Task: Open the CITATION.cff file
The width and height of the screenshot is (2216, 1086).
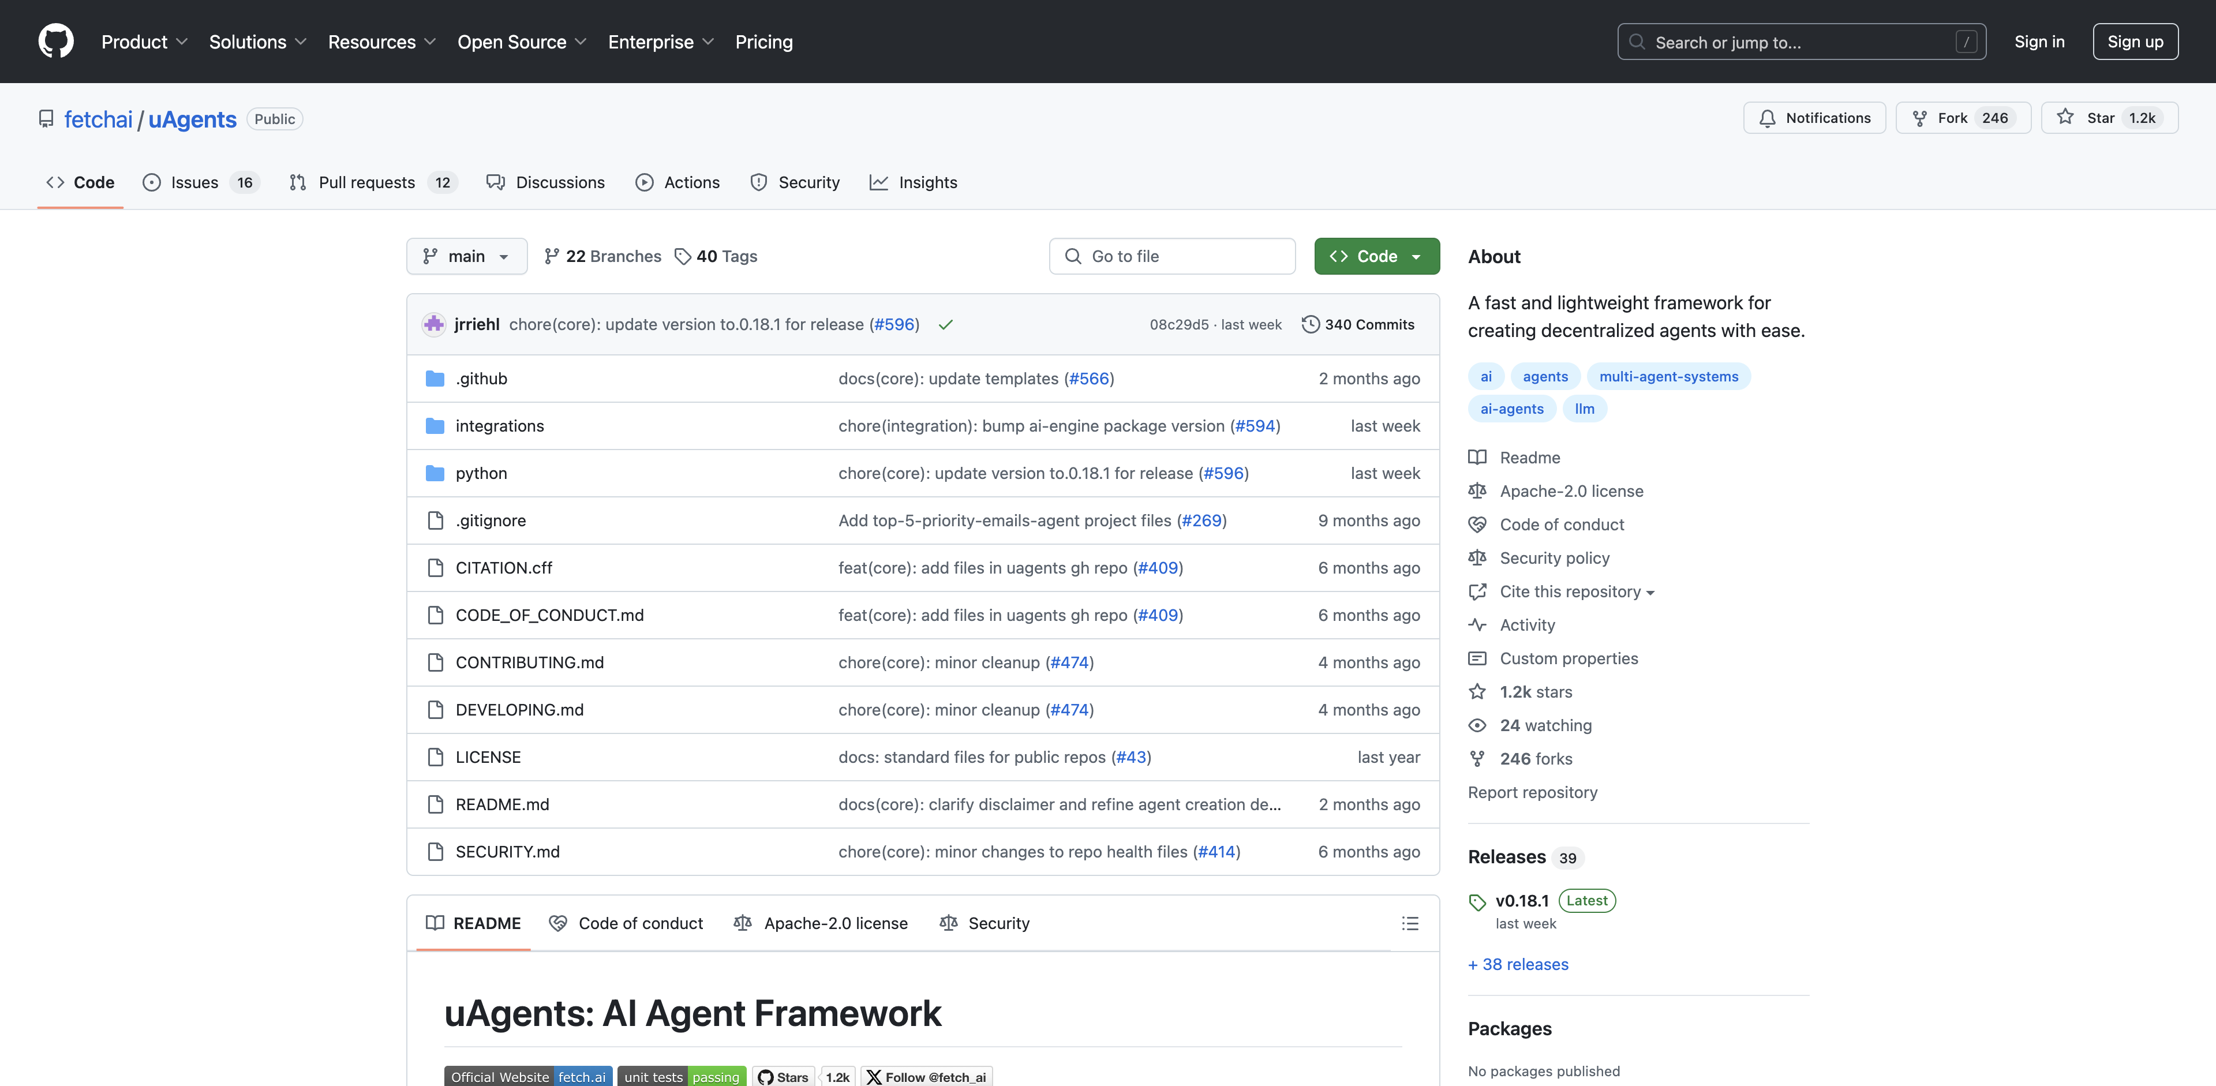Action: pos(503,567)
